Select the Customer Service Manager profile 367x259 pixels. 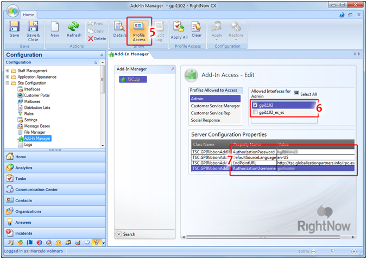(x=214, y=106)
